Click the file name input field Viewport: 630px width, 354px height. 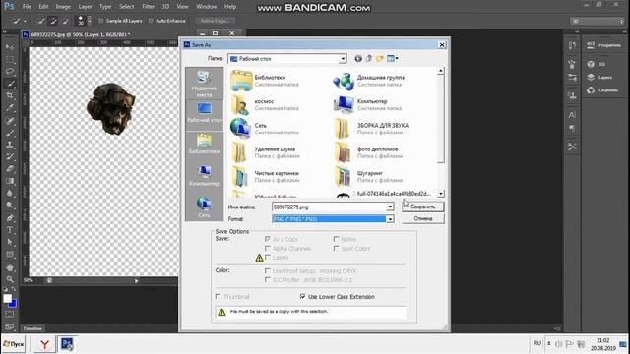[x=329, y=207]
